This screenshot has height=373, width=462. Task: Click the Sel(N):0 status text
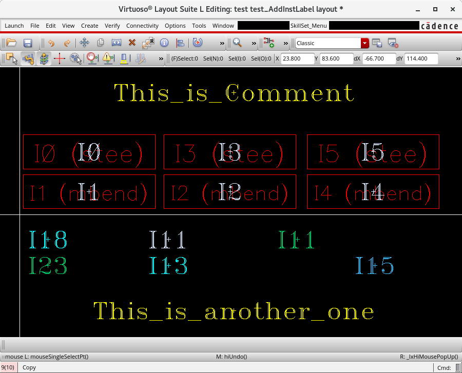(x=213, y=58)
